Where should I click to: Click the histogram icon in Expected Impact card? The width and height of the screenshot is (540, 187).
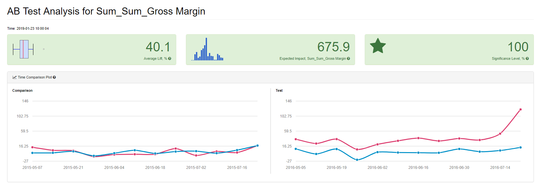coord(207,49)
